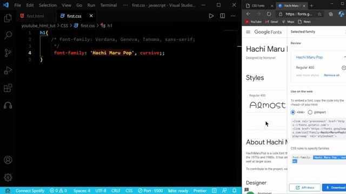Click Remove all link

pyautogui.click(x=331, y=75)
